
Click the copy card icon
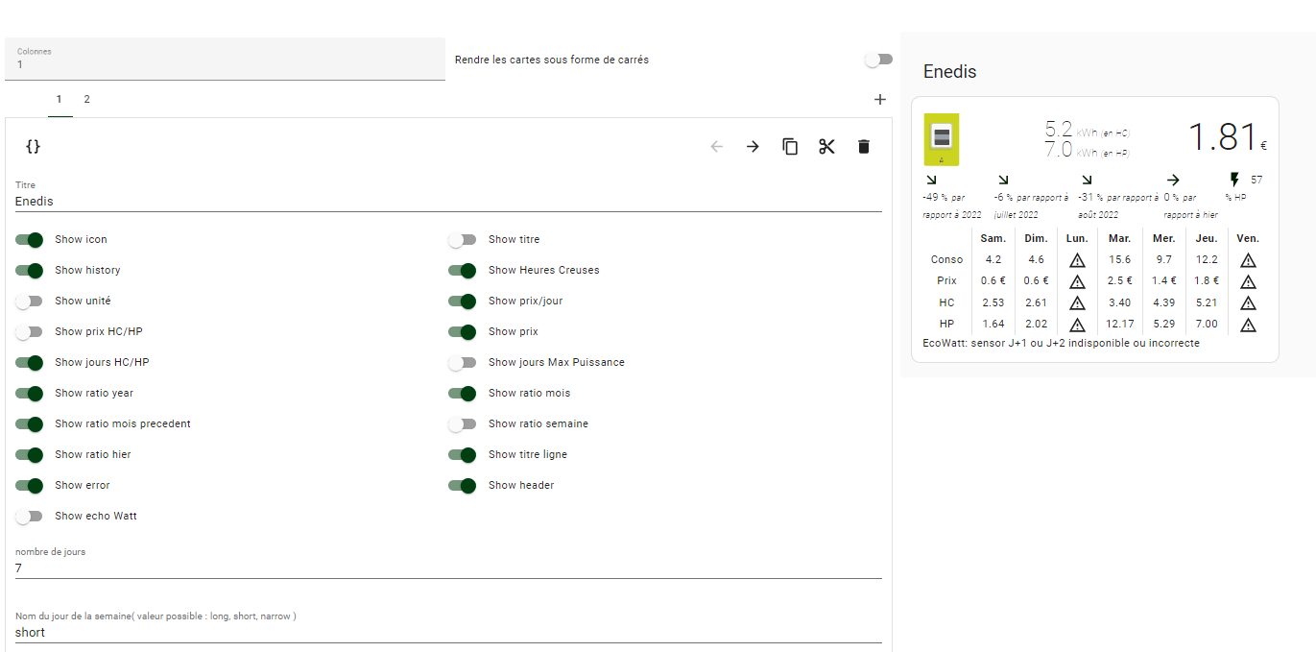point(790,147)
